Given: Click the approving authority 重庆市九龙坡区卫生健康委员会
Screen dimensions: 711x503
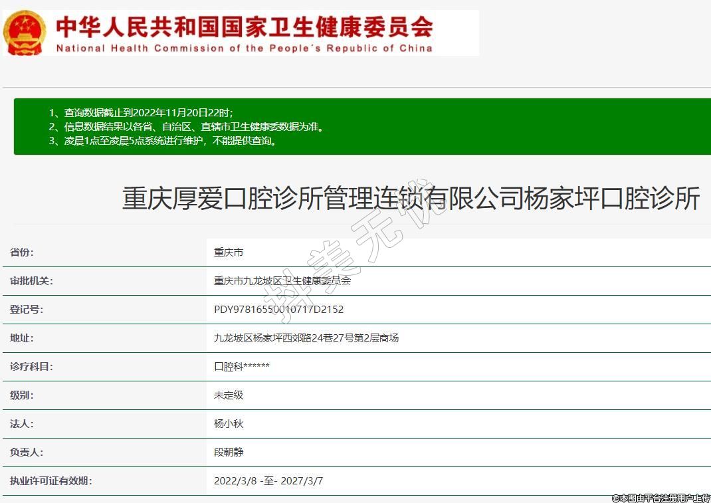Looking at the screenshot, I should [x=282, y=281].
